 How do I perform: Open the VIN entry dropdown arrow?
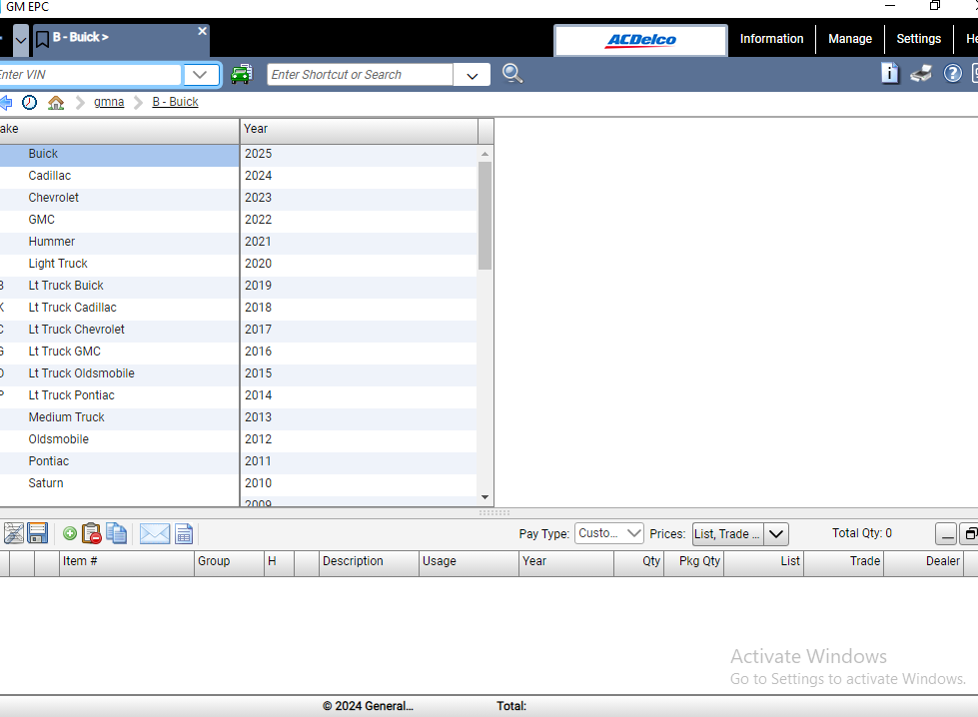(x=199, y=74)
